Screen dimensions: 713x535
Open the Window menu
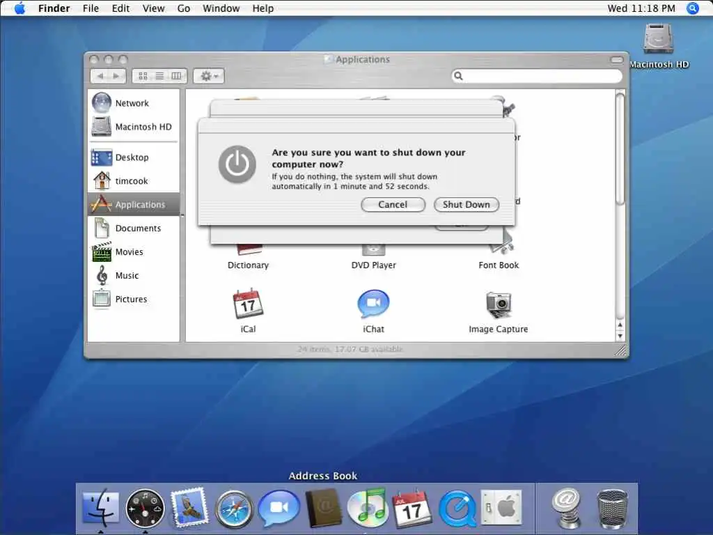click(x=221, y=8)
